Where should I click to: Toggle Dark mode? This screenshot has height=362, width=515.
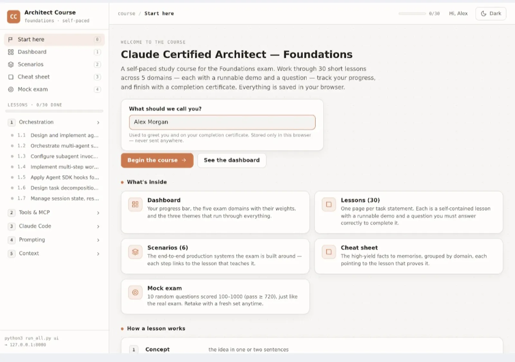point(491,14)
